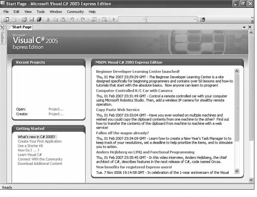257x197 pixels.
Task: Click the Paste toolbar icon
Action: pyautogui.click(x=63, y=19)
